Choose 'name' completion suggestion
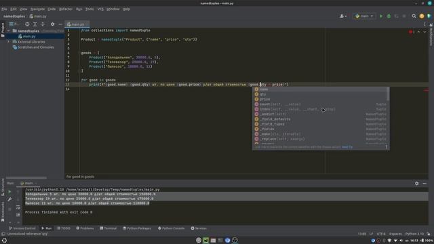The height and width of the screenshot is (244, 434). [319, 89]
